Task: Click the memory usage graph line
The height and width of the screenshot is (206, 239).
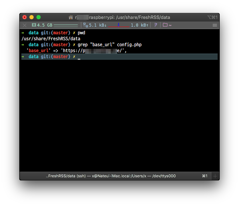Action: (66, 25)
